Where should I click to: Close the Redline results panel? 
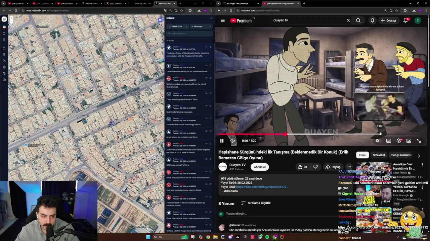pos(211,18)
